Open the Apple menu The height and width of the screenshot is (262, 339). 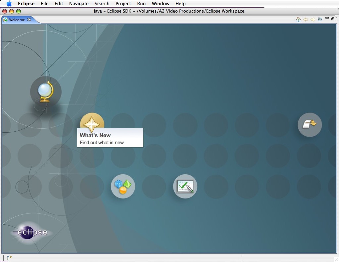click(9, 4)
